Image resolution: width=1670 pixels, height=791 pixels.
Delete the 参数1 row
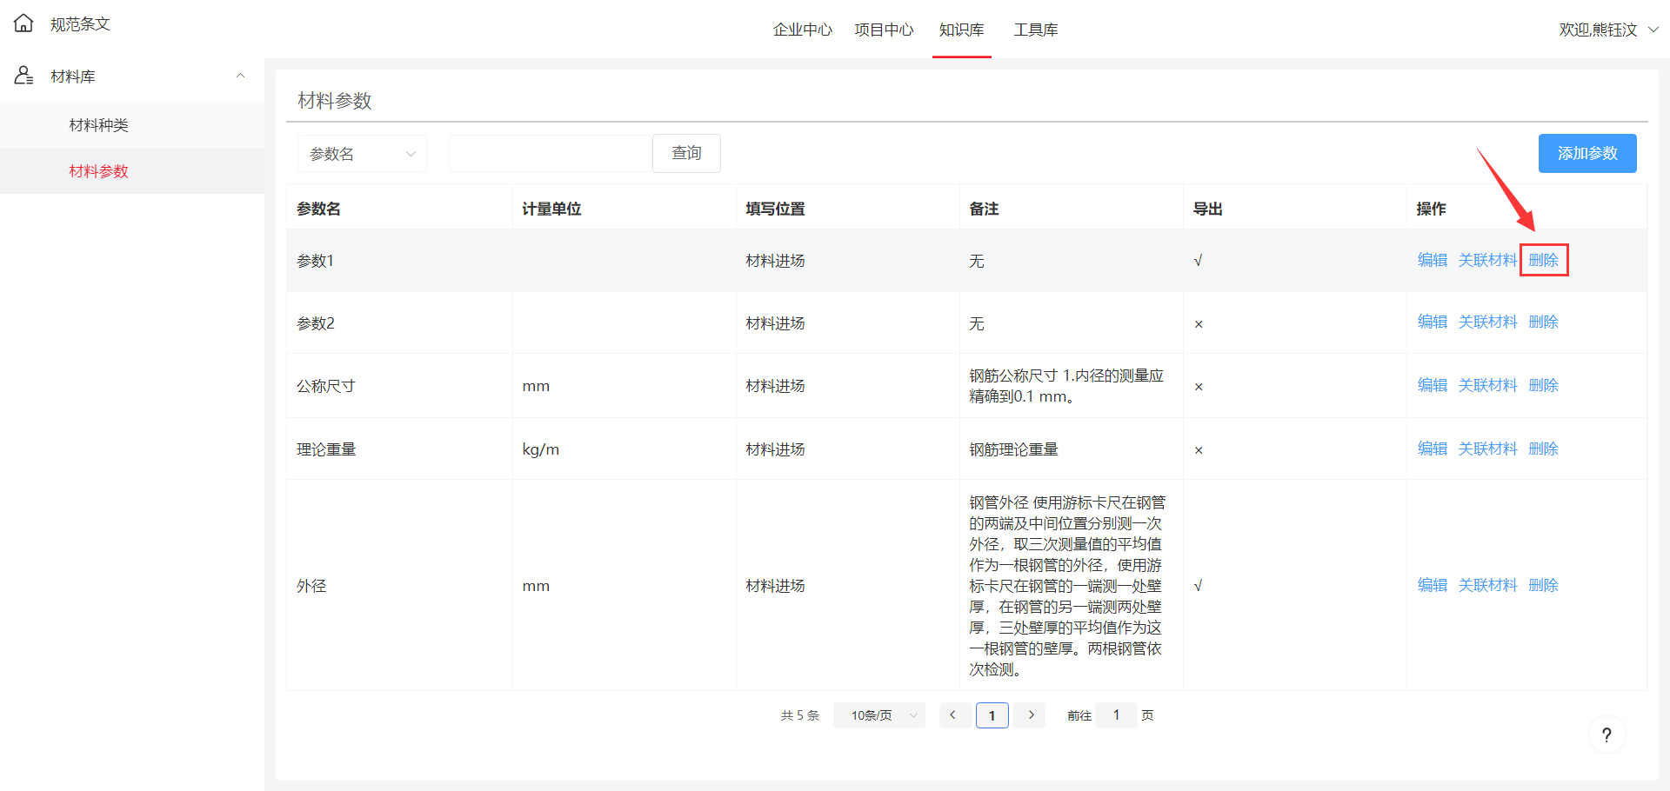click(1543, 260)
